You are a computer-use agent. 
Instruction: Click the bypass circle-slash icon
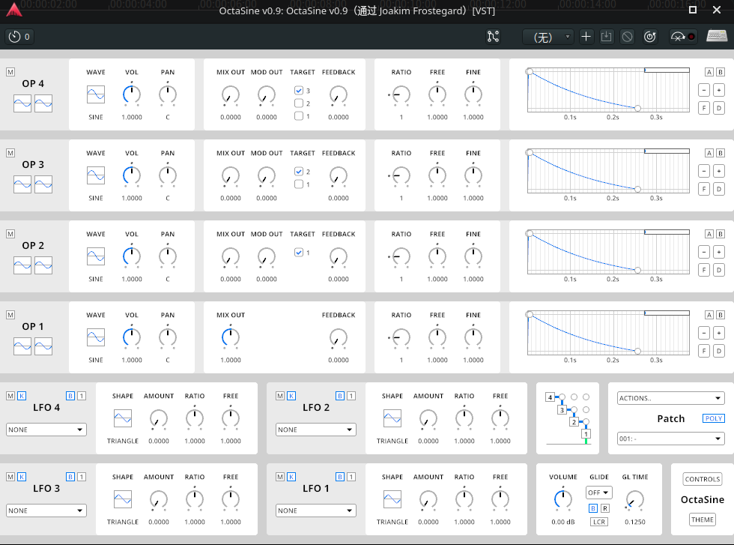(628, 37)
